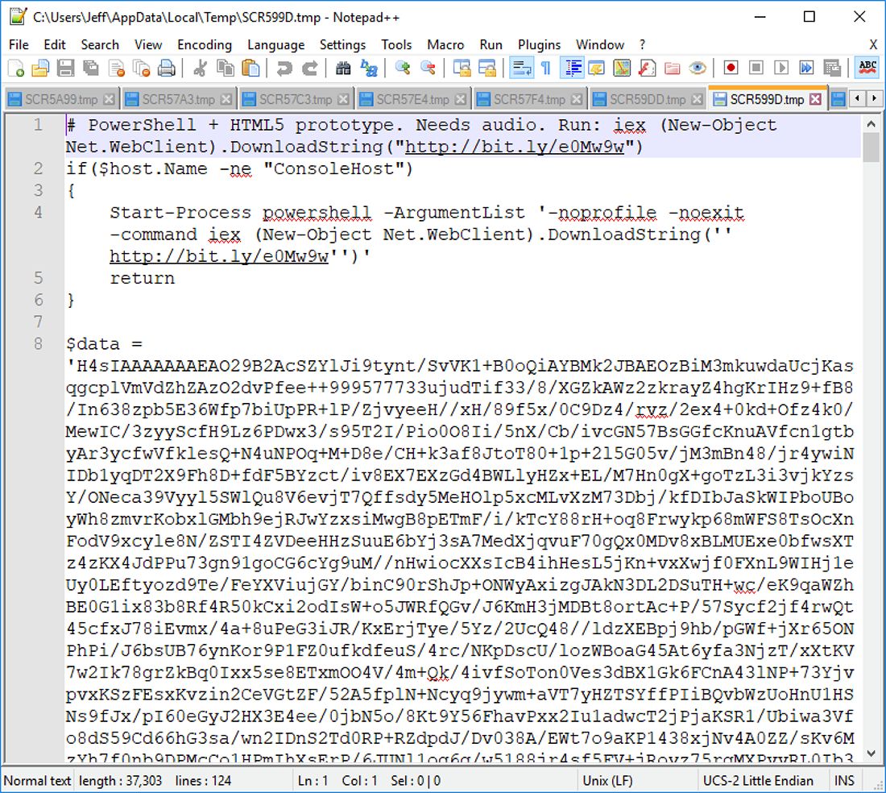Open the File menu
The height and width of the screenshot is (793, 886).
(19, 44)
